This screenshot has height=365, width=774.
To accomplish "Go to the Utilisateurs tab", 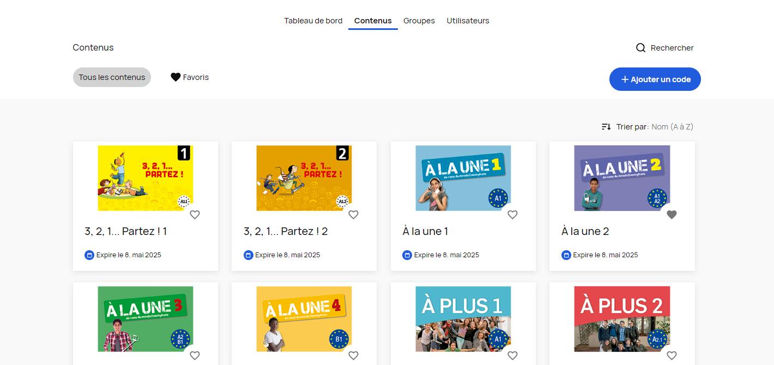I will click(x=468, y=21).
